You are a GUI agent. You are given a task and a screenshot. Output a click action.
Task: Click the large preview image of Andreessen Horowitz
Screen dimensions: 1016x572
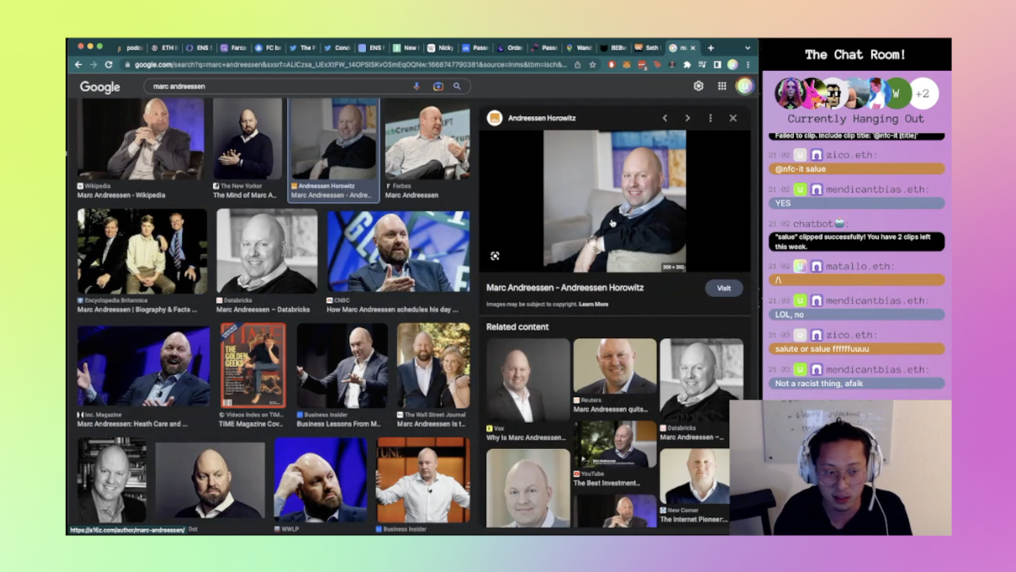tap(615, 201)
